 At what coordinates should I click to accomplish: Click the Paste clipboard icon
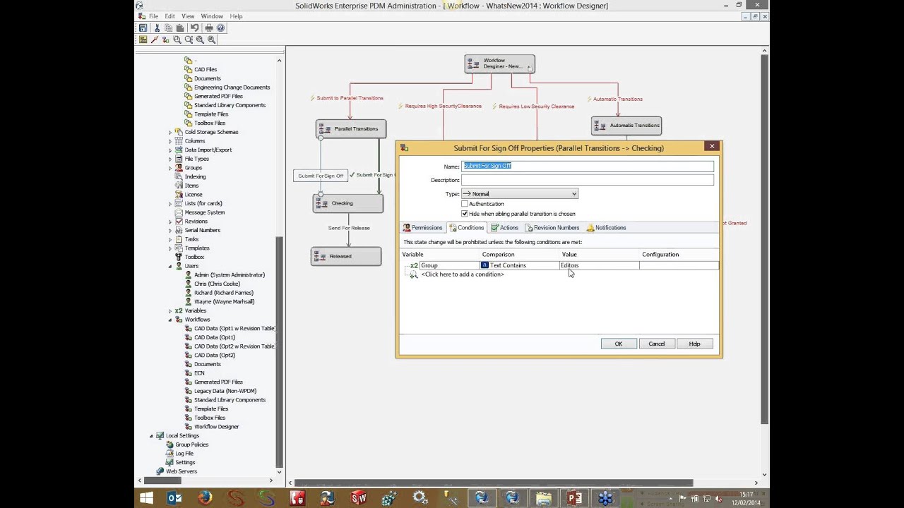click(179, 28)
